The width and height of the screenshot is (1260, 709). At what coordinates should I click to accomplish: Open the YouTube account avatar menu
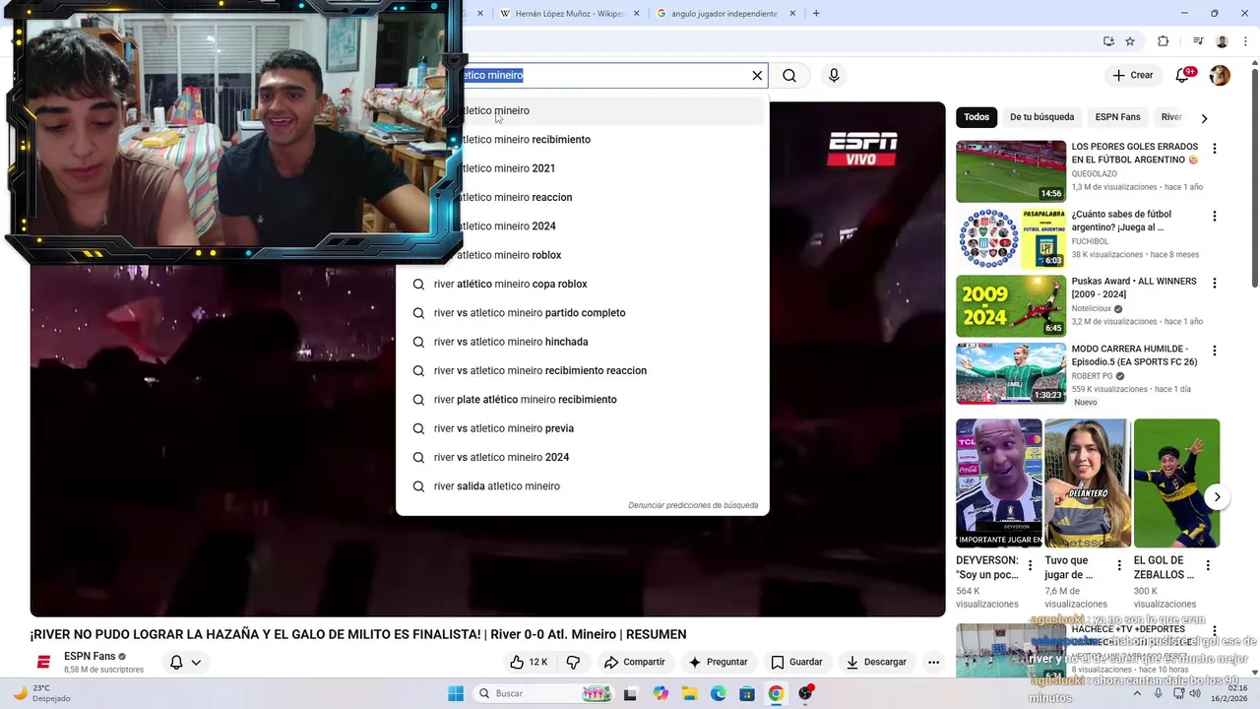(1220, 76)
